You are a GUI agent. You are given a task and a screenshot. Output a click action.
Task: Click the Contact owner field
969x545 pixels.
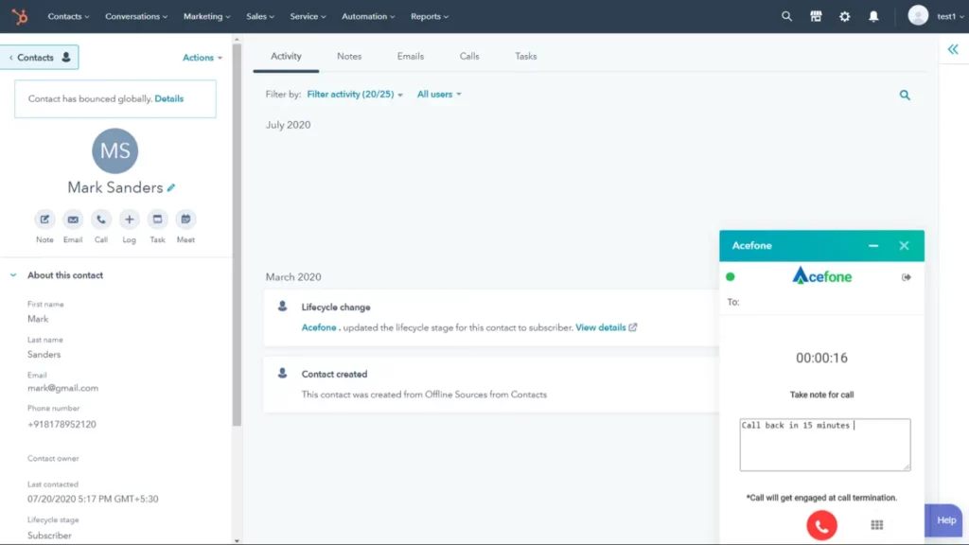point(53,459)
